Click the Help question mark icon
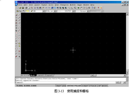Image resolution: width=130 pixels, height=94 pixels. pyautogui.click(x=98, y=8)
